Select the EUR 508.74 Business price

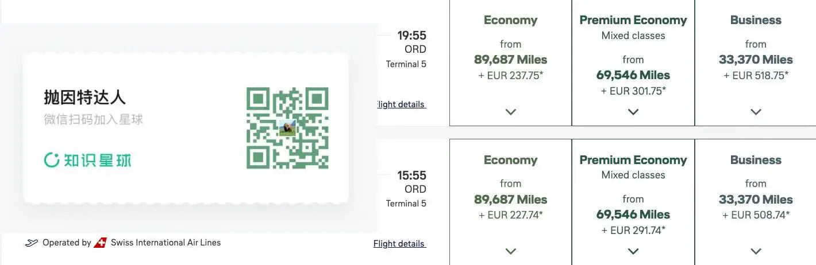click(756, 215)
